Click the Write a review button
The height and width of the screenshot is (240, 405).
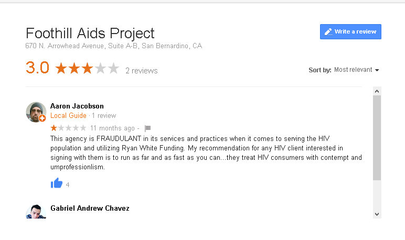click(x=350, y=32)
